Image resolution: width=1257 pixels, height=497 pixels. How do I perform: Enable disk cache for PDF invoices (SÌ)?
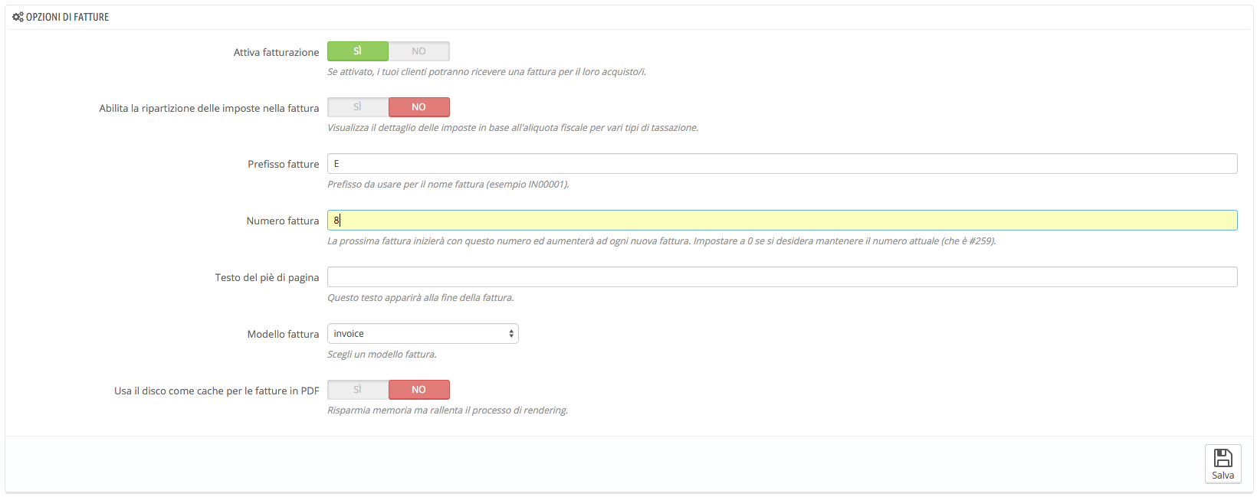click(358, 390)
